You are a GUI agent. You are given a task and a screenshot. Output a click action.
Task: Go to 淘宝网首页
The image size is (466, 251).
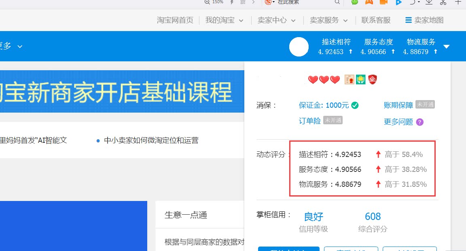(175, 20)
